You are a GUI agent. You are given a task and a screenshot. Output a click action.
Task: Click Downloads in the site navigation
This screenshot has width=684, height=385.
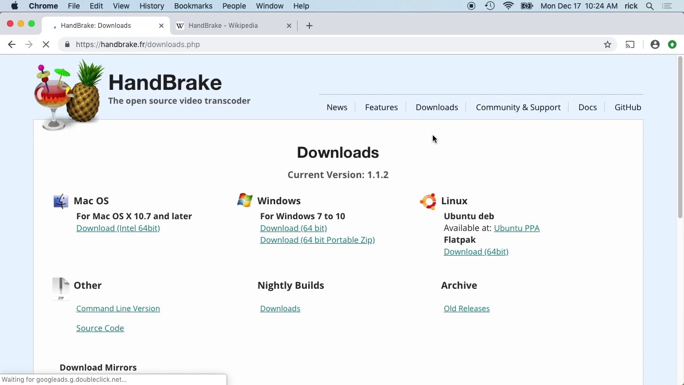[437, 107]
